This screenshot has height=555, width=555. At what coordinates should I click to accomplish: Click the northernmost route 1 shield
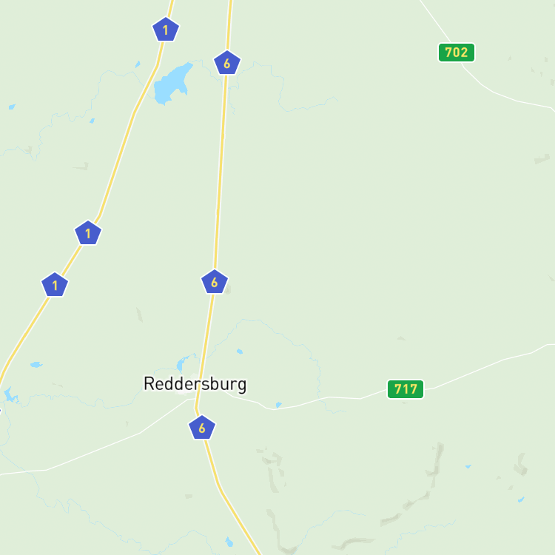pos(166,30)
